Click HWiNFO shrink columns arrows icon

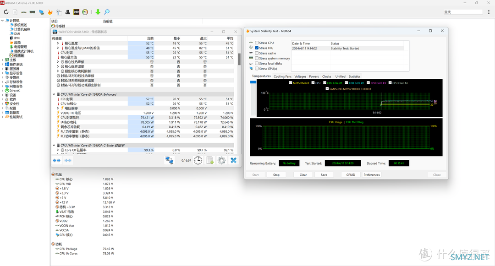pyautogui.click(x=68, y=160)
